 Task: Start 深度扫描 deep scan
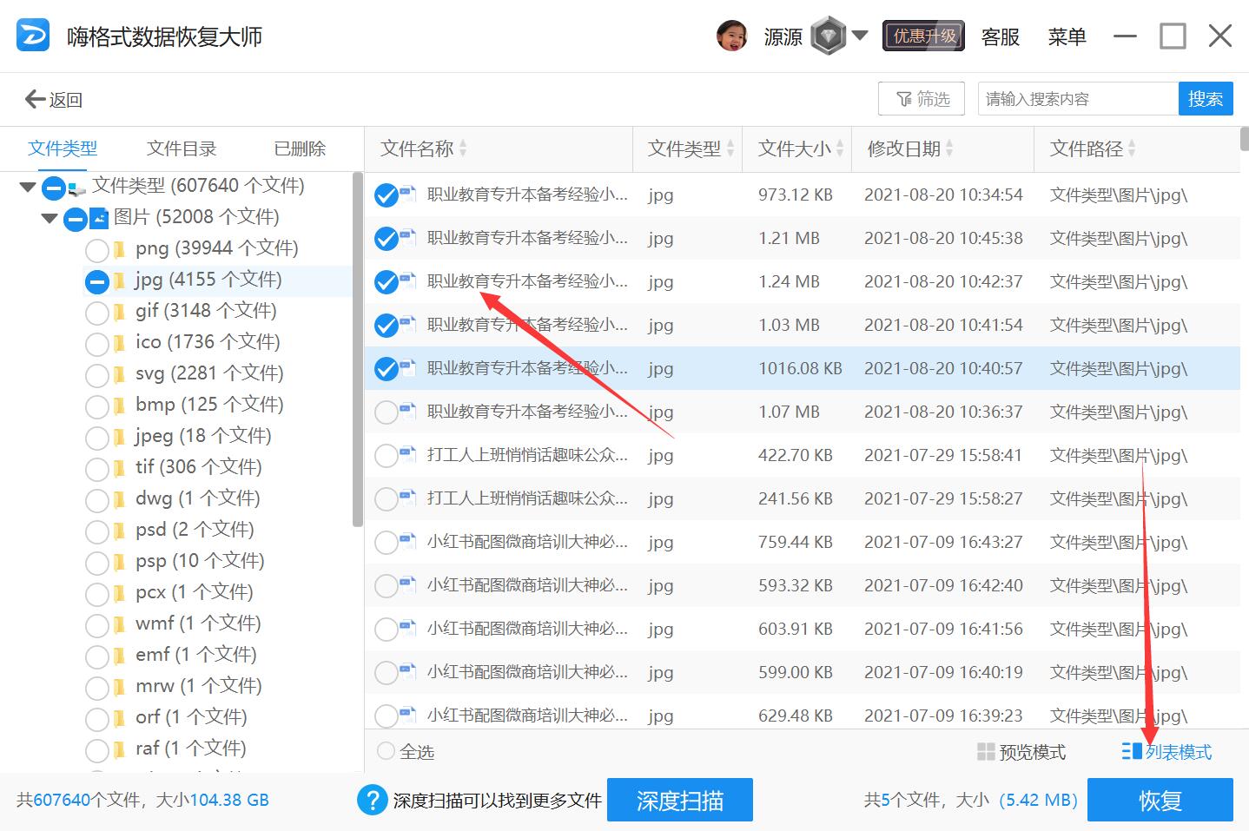pyautogui.click(x=680, y=800)
